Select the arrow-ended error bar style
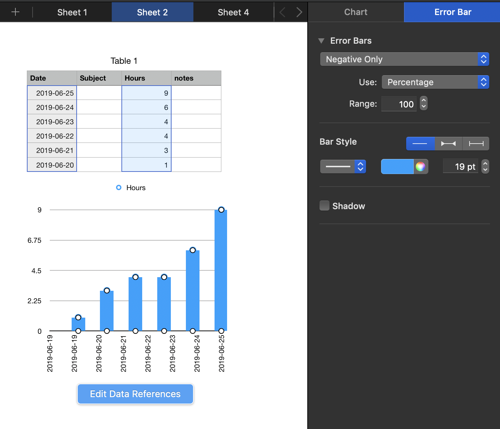The height and width of the screenshot is (429, 500). [x=448, y=144]
